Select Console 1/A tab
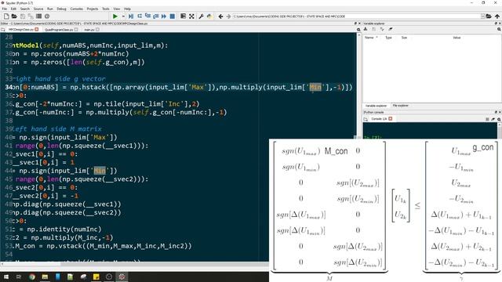 [379, 119]
